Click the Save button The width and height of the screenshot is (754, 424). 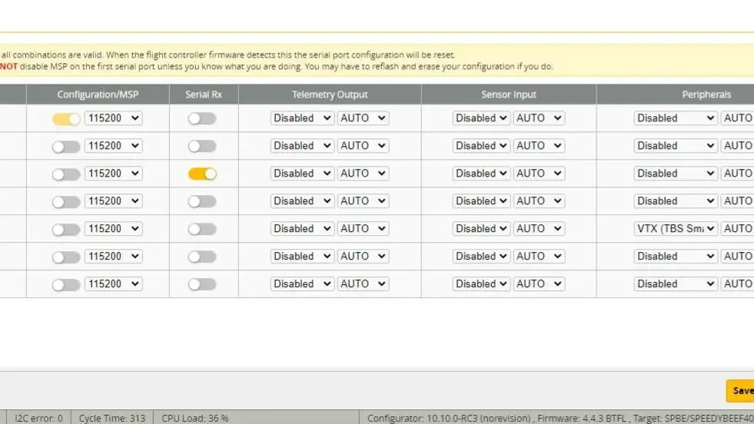click(741, 390)
